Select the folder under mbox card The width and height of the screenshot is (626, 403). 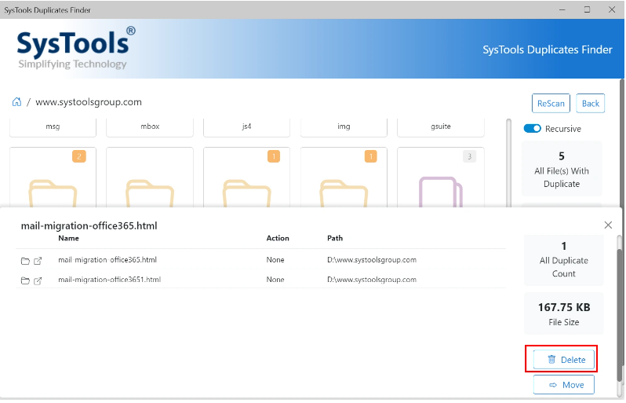tap(150, 177)
